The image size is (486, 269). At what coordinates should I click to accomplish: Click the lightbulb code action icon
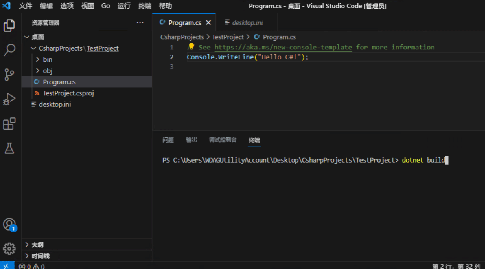[x=191, y=47]
